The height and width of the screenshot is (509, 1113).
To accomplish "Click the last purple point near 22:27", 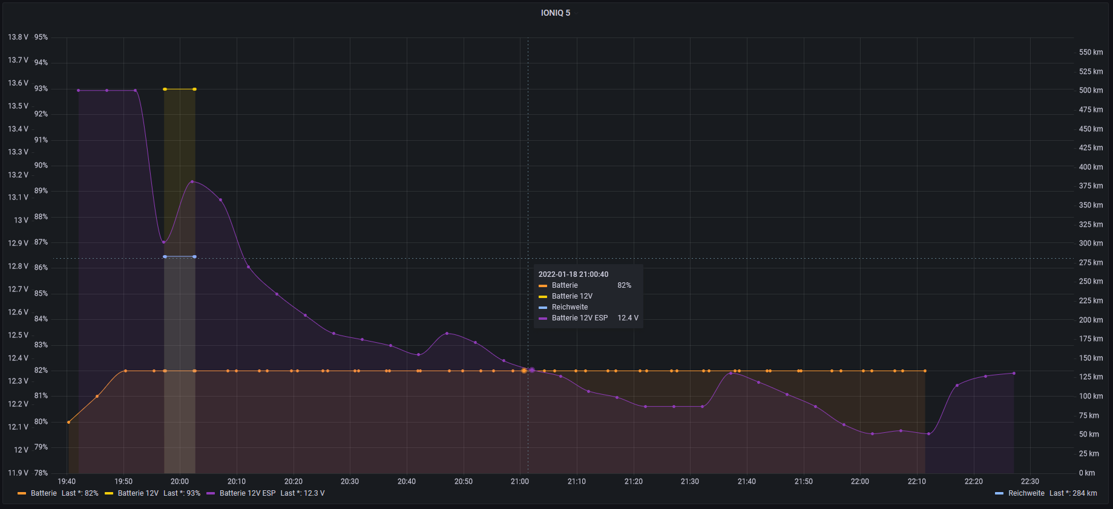I will (1014, 373).
